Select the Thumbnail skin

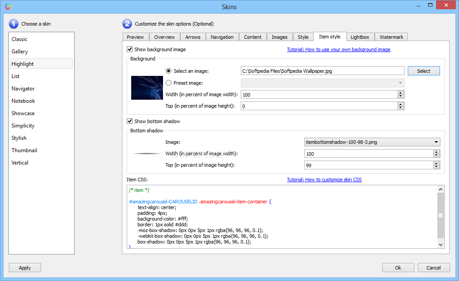41,150
